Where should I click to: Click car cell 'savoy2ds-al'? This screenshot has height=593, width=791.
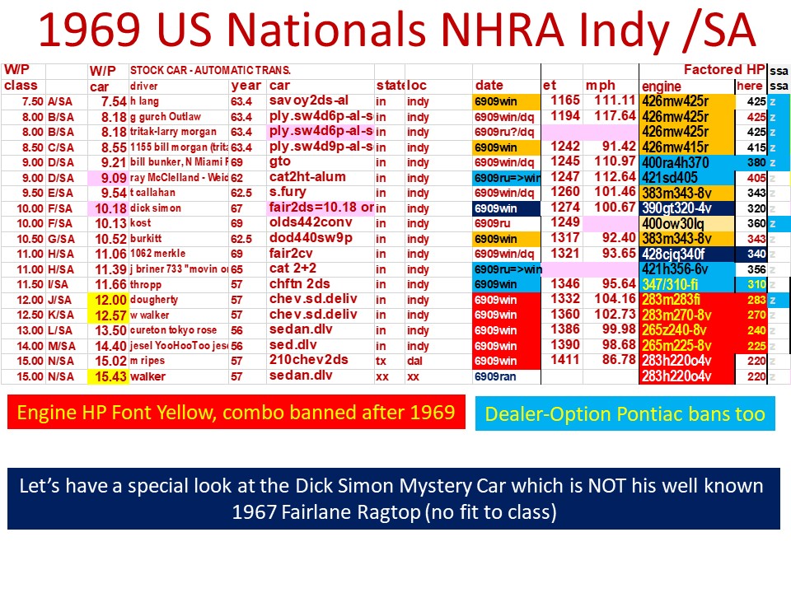click(309, 100)
